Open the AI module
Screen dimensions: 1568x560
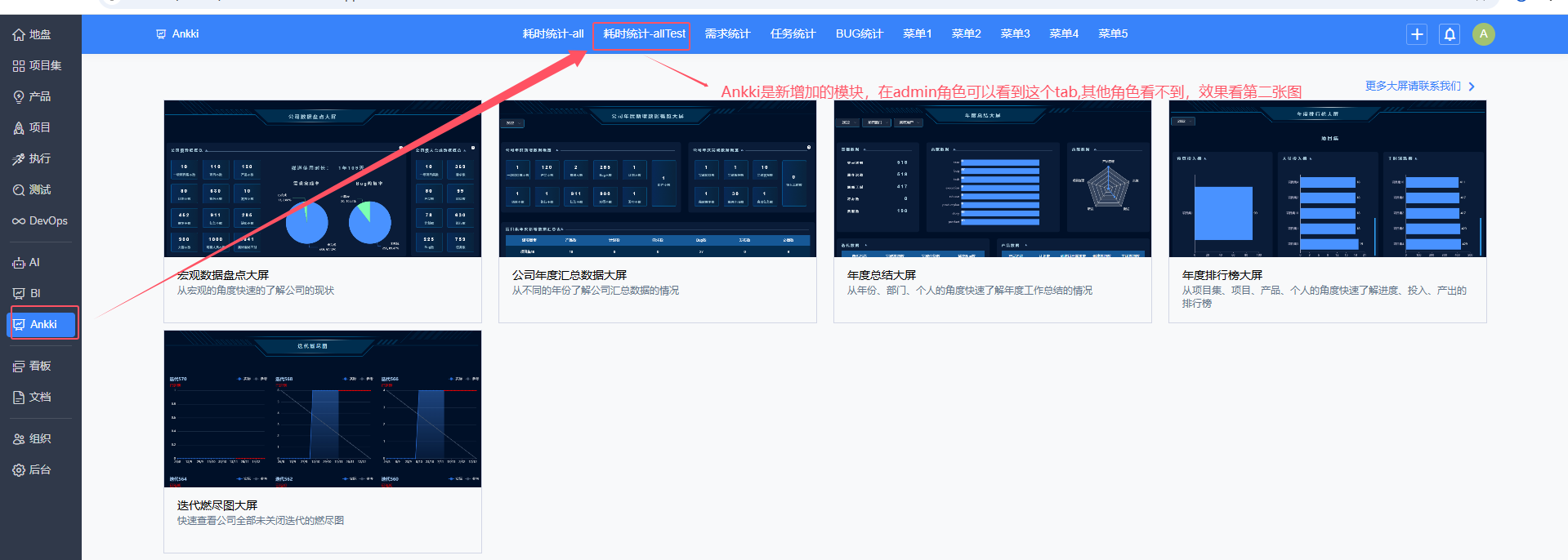click(x=26, y=262)
